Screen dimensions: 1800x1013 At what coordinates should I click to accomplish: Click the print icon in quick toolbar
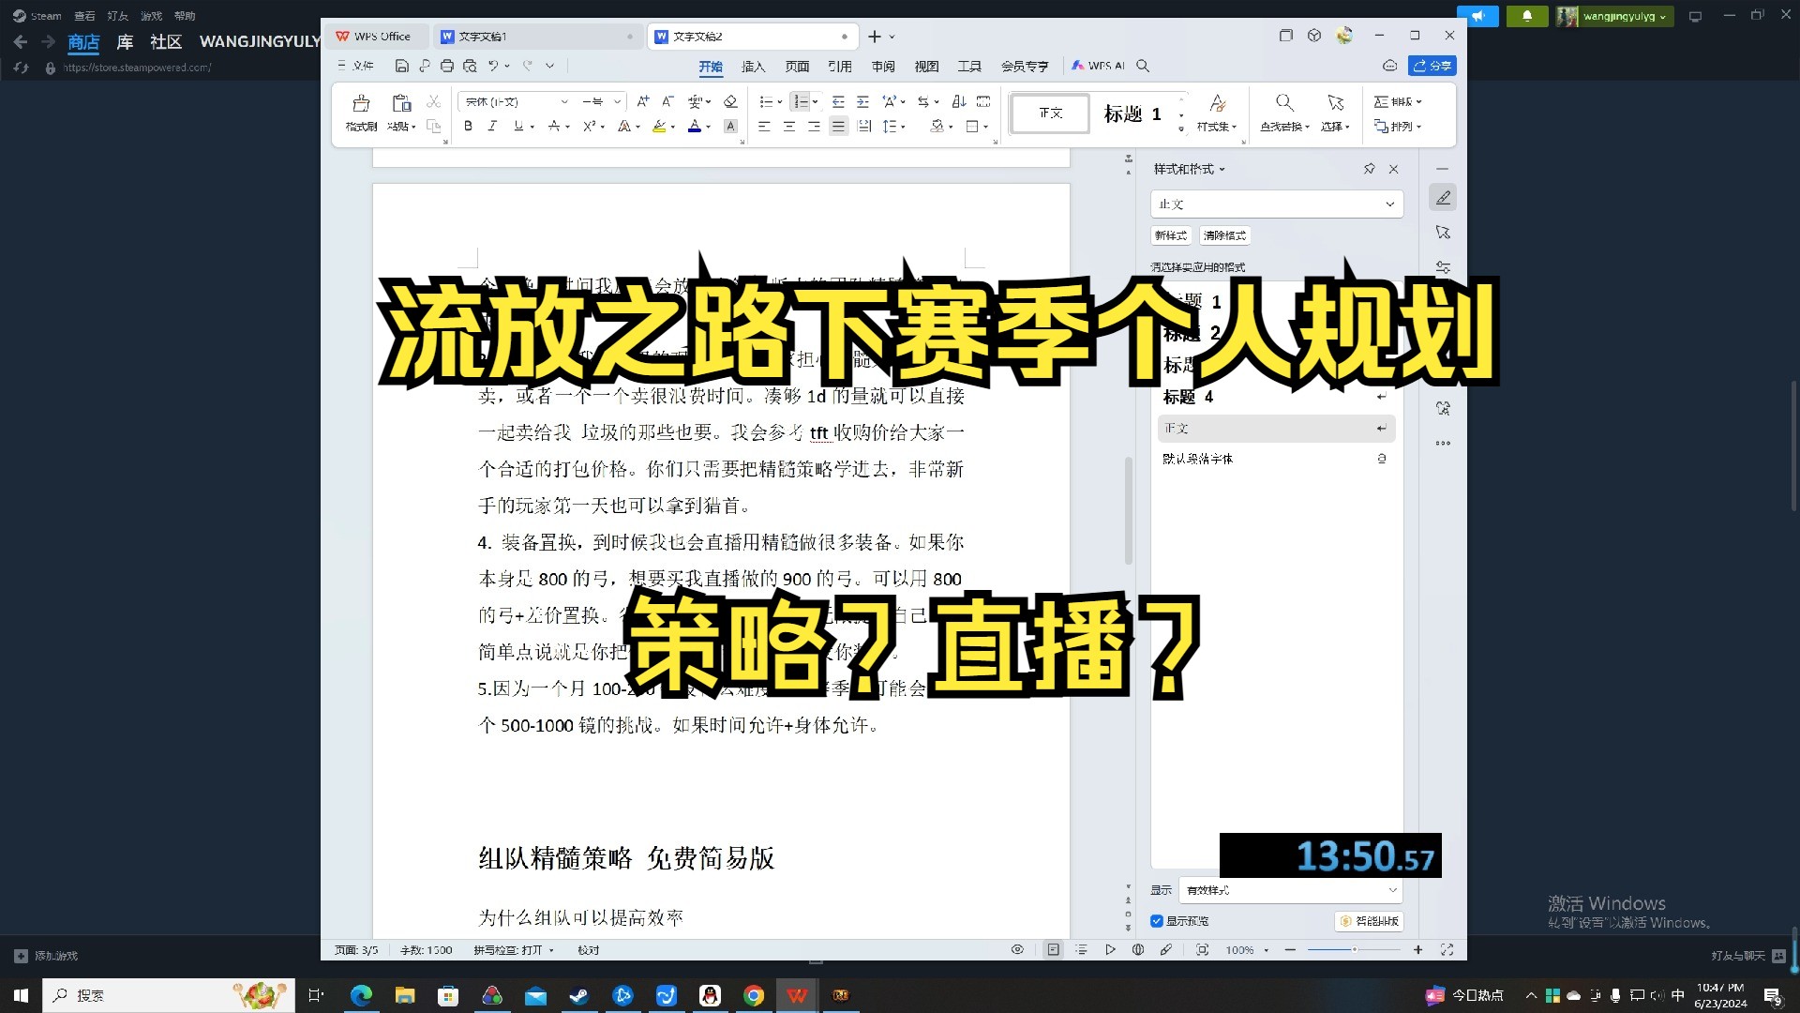(446, 66)
